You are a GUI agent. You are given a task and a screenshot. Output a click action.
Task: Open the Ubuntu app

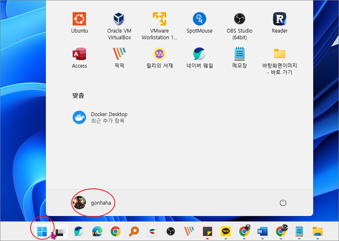tap(79, 23)
